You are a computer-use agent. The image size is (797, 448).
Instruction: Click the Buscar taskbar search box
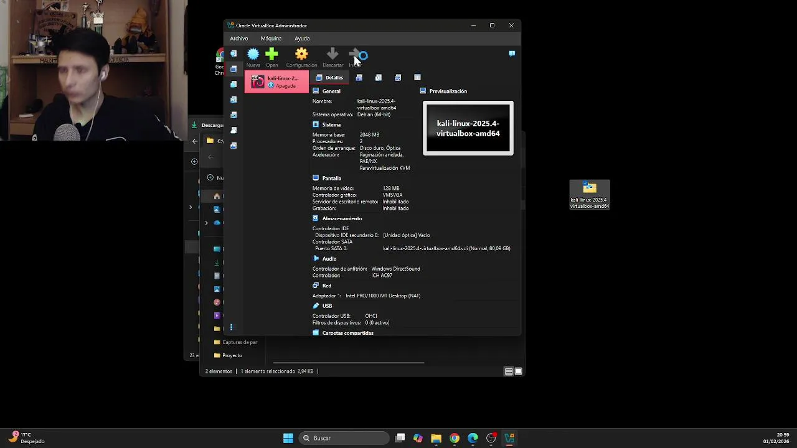click(x=344, y=438)
